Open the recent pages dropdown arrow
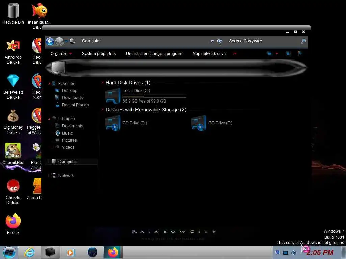The image size is (346, 259). coord(66,41)
